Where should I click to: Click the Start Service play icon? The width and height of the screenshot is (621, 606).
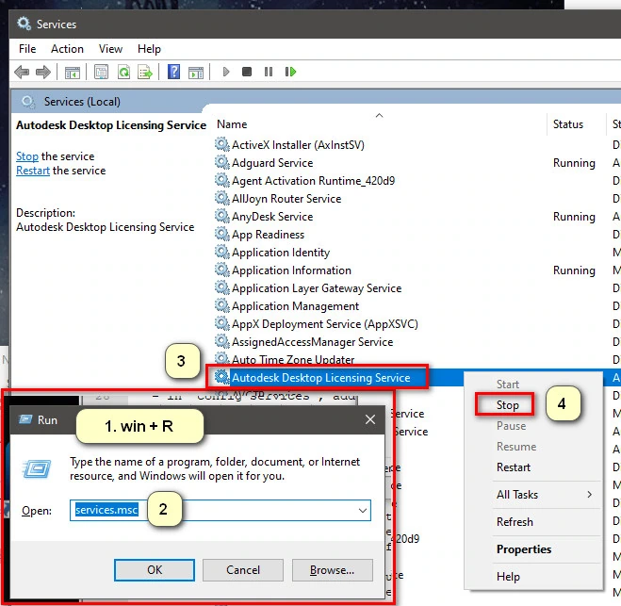(226, 72)
